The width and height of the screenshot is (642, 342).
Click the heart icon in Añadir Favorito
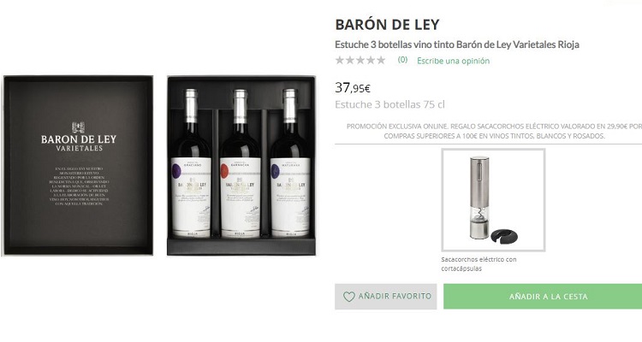(x=349, y=297)
